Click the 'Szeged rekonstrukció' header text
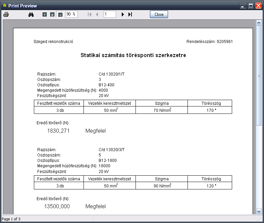This screenshot has width=264, height=223. tap(53, 42)
